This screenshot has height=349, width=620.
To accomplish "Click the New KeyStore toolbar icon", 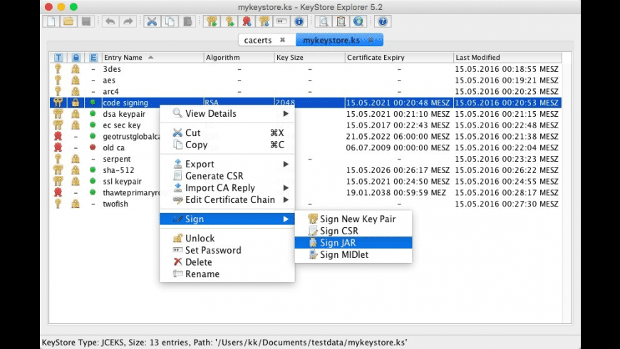I will pyautogui.click(x=51, y=21).
